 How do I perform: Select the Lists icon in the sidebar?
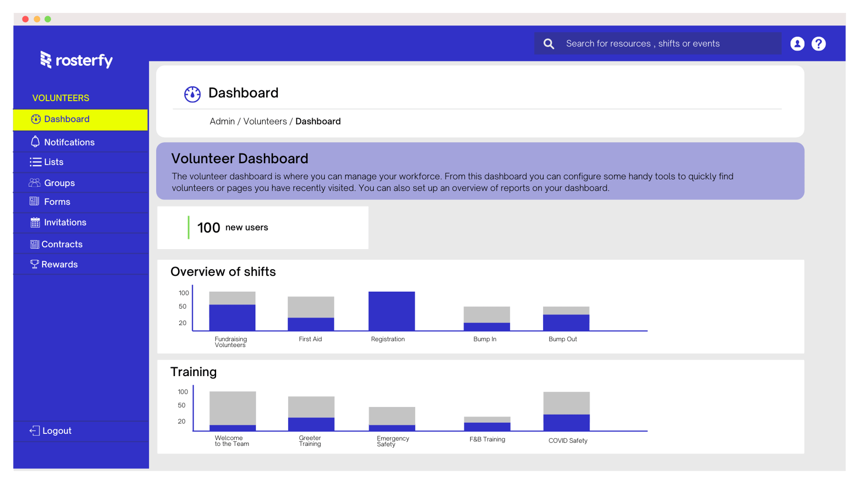pos(35,162)
